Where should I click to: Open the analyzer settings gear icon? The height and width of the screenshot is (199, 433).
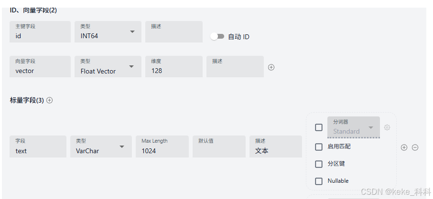[x=387, y=127]
